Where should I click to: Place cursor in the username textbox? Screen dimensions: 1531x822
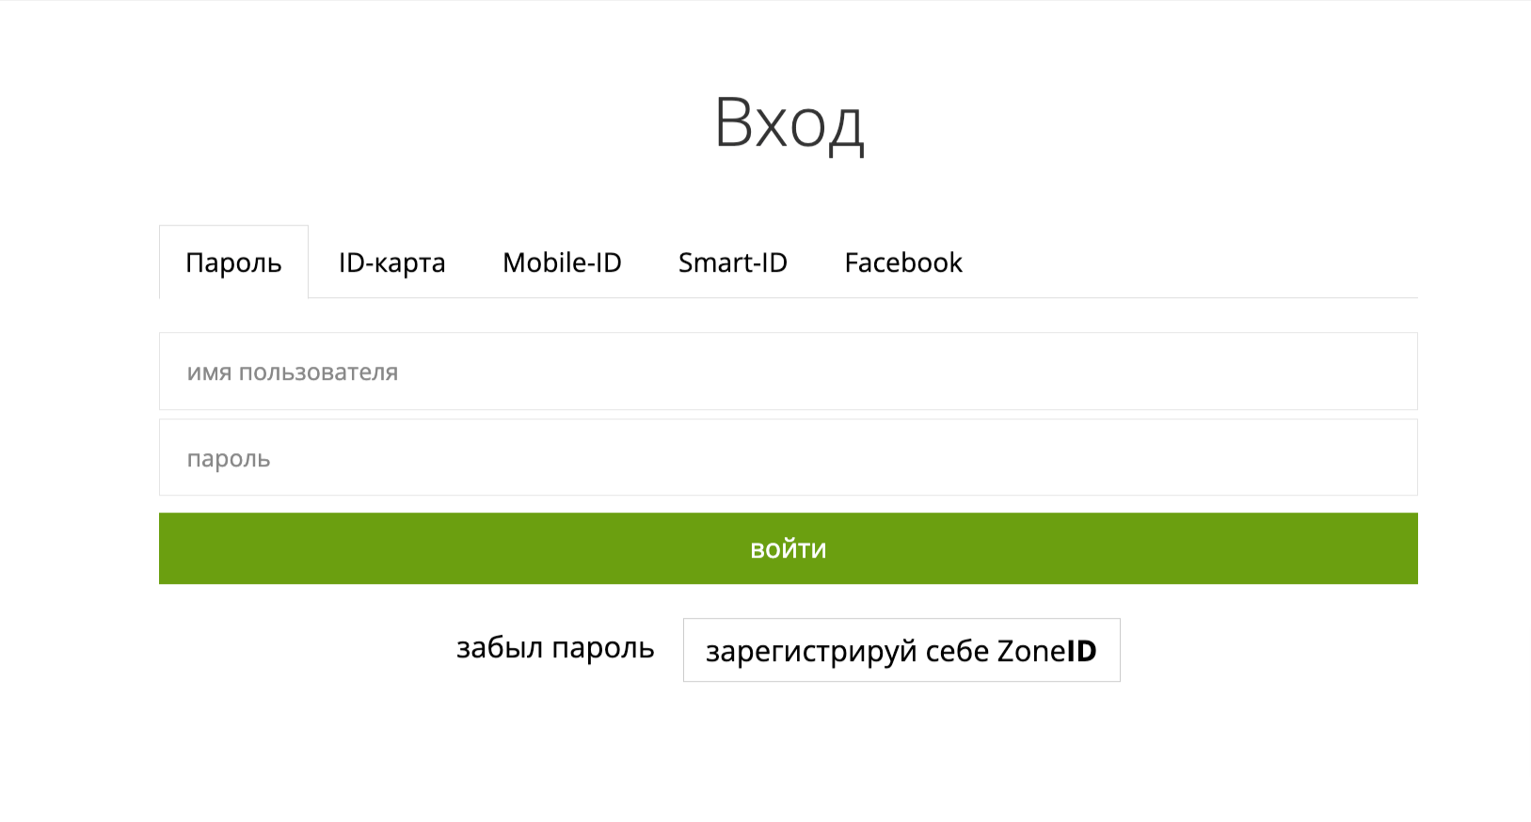click(789, 371)
